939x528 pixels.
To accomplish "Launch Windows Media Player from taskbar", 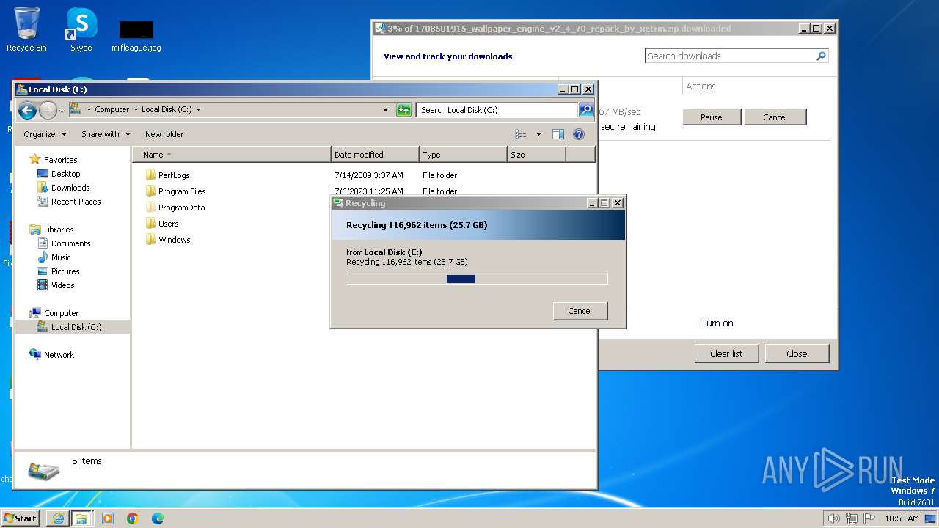I will pyautogui.click(x=108, y=518).
